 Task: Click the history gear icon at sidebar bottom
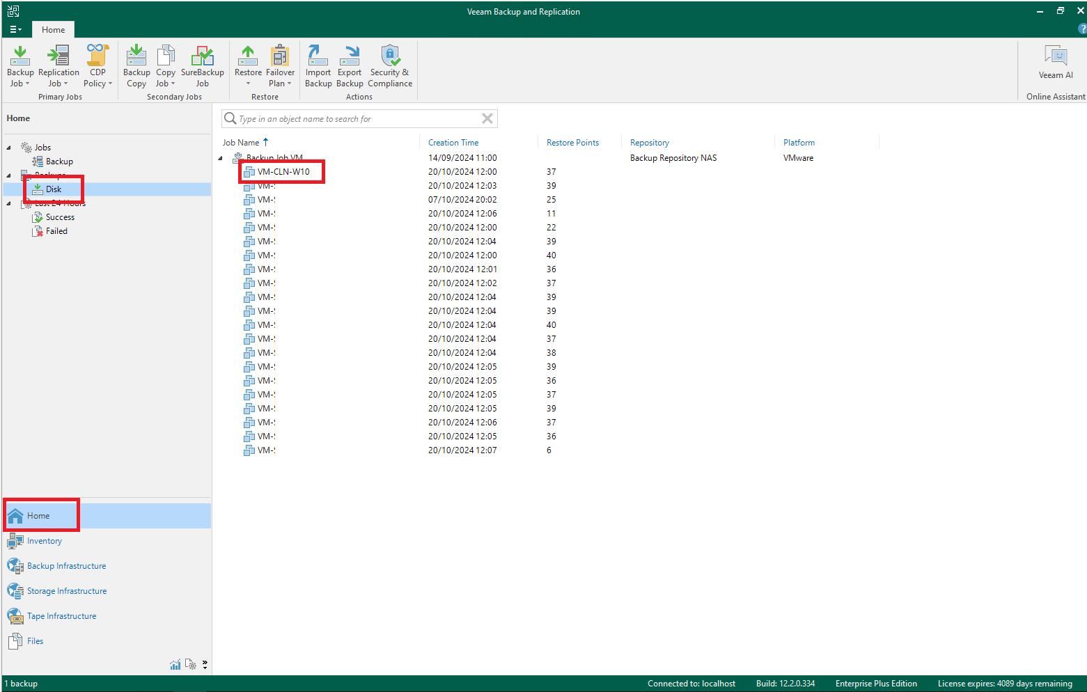point(191,665)
